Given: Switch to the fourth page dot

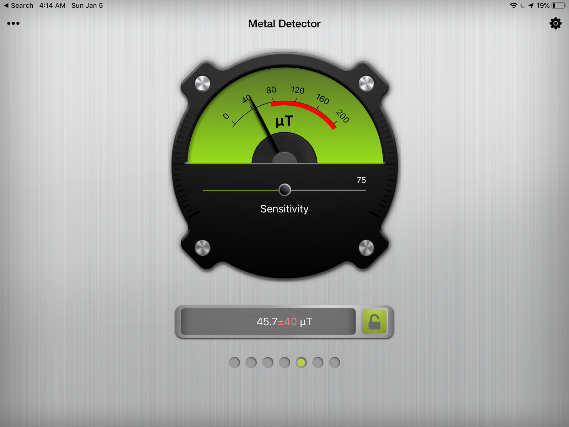Looking at the screenshot, I should tap(284, 363).
